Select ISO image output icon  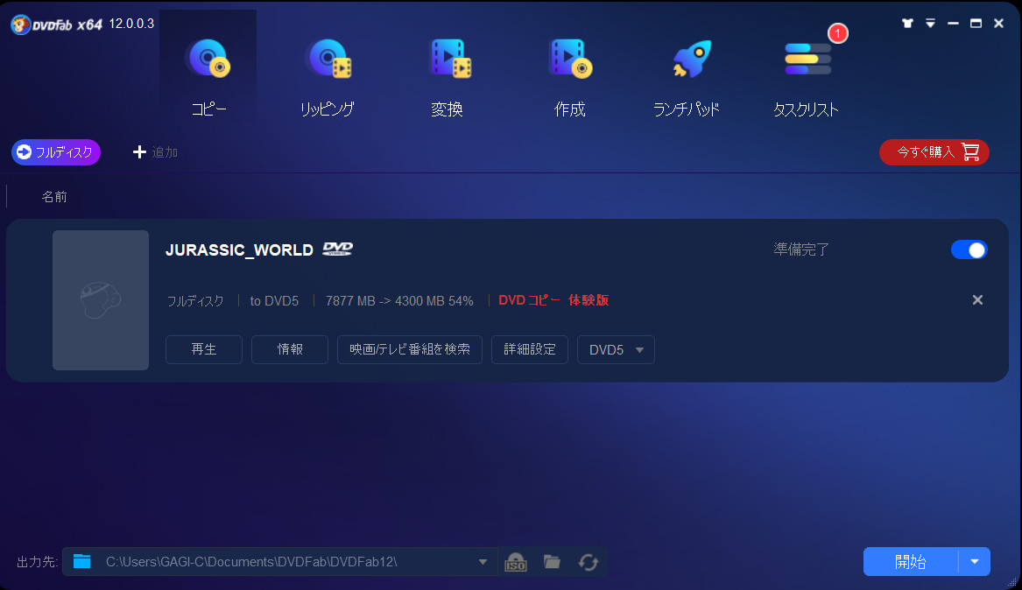516,562
